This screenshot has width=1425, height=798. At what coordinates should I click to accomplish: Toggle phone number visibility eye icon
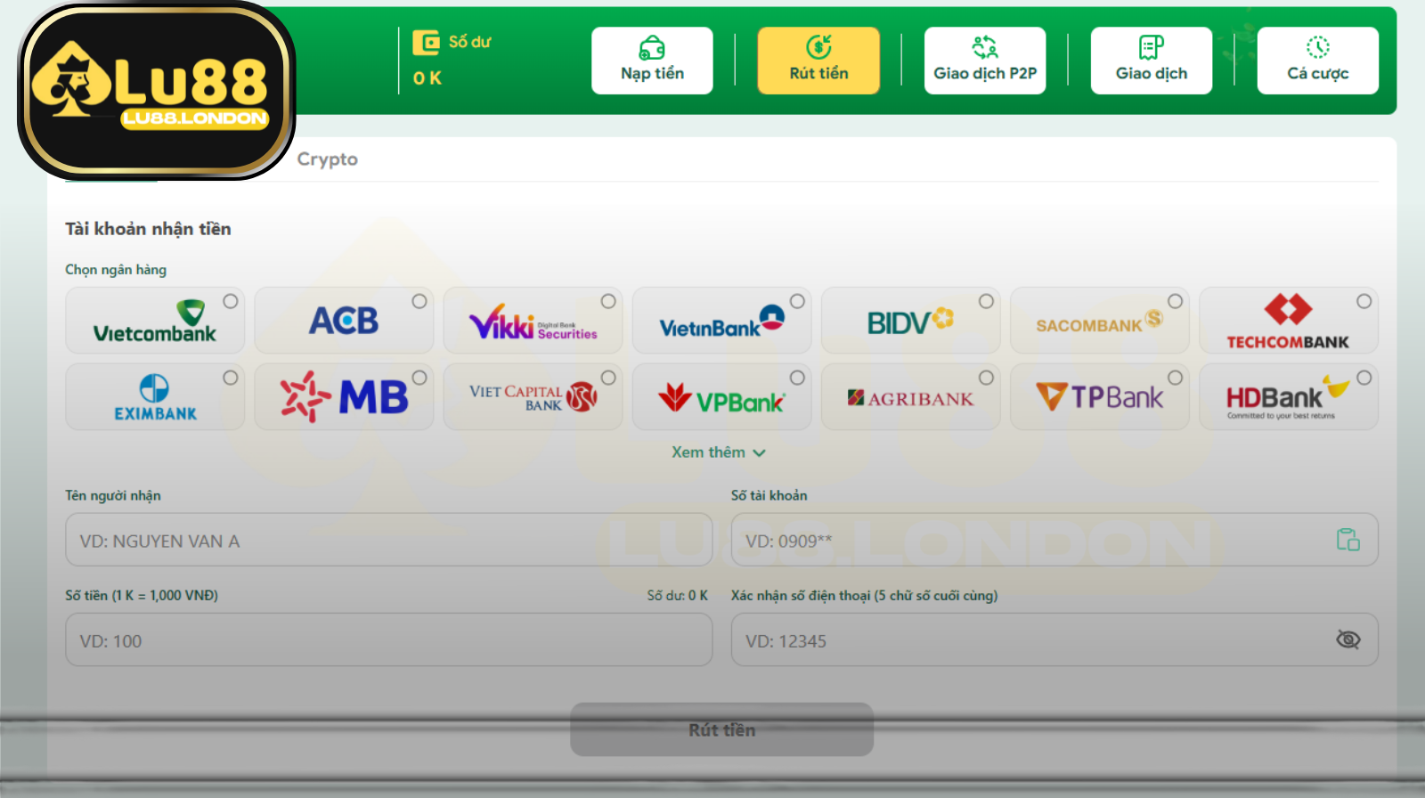pos(1348,639)
